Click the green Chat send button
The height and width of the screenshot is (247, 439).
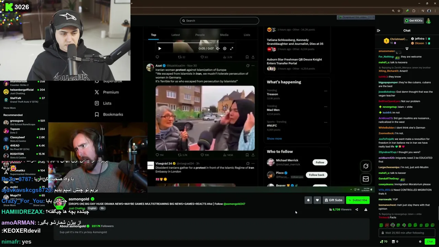(x=430, y=242)
